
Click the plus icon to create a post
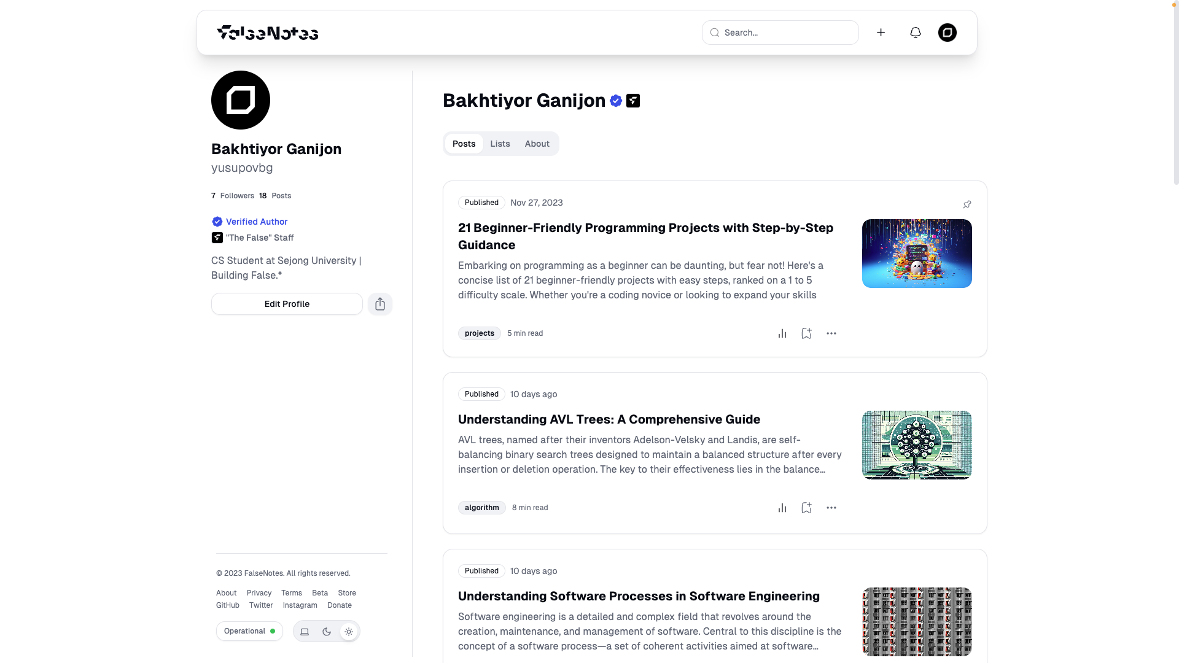click(x=881, y=33)
